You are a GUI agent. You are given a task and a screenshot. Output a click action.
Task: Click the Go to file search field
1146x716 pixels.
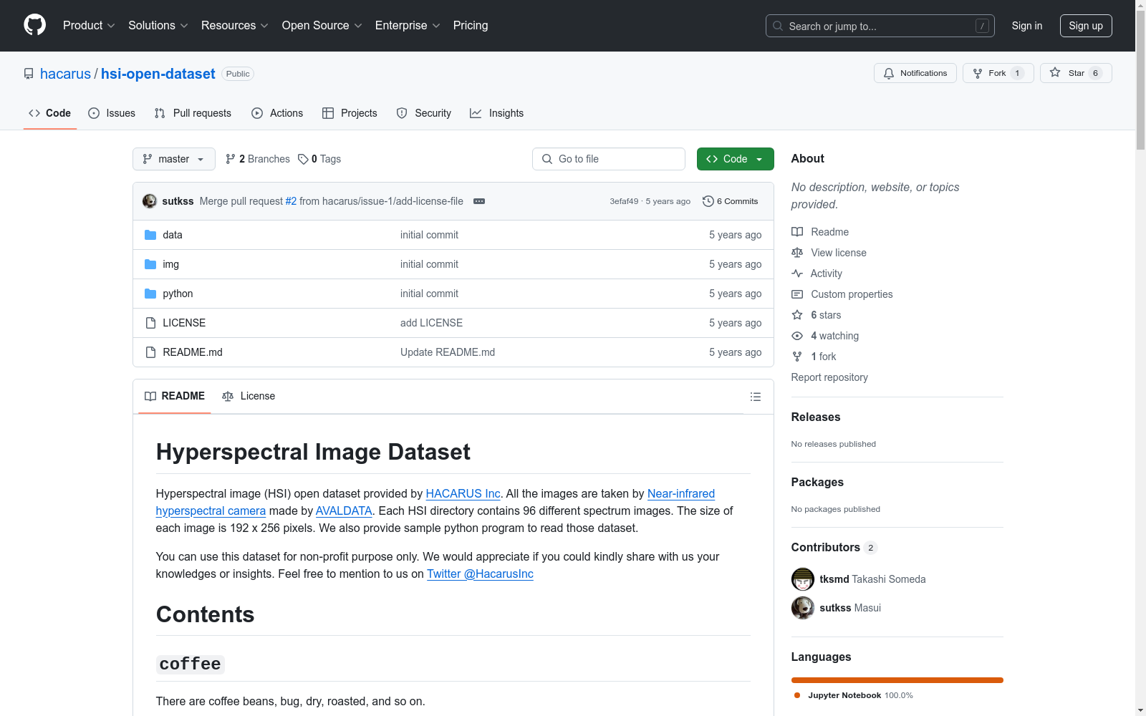[x=608, y=158]
